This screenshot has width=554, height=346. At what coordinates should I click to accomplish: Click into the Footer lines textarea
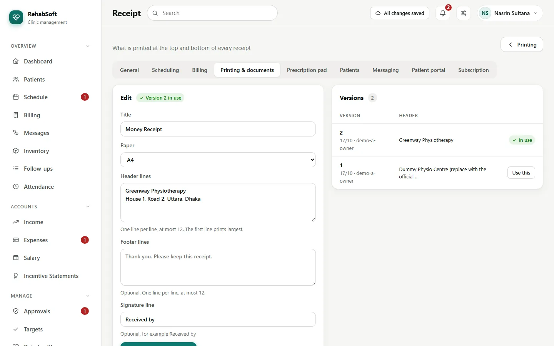point(218,267)
